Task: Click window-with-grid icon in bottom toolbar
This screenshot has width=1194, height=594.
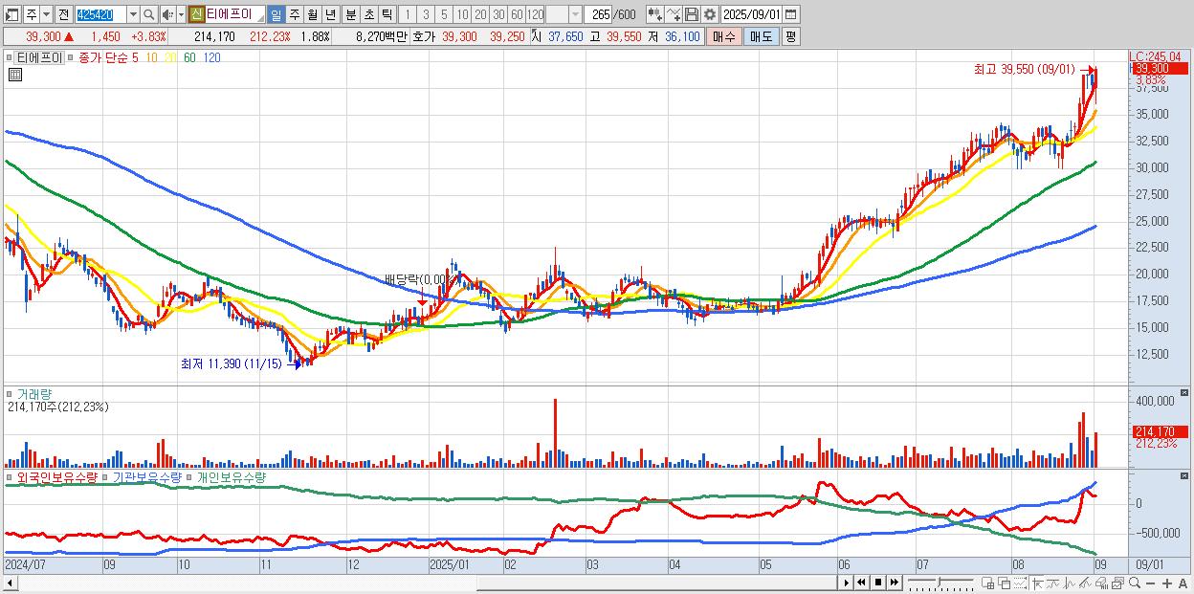Action: tap(988, 583)
